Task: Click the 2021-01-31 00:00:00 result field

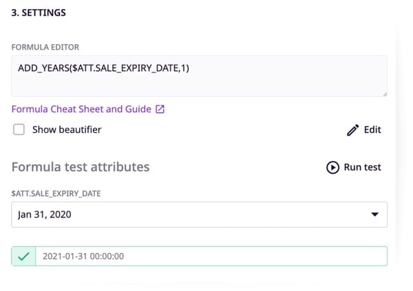Action: point(211,256)
